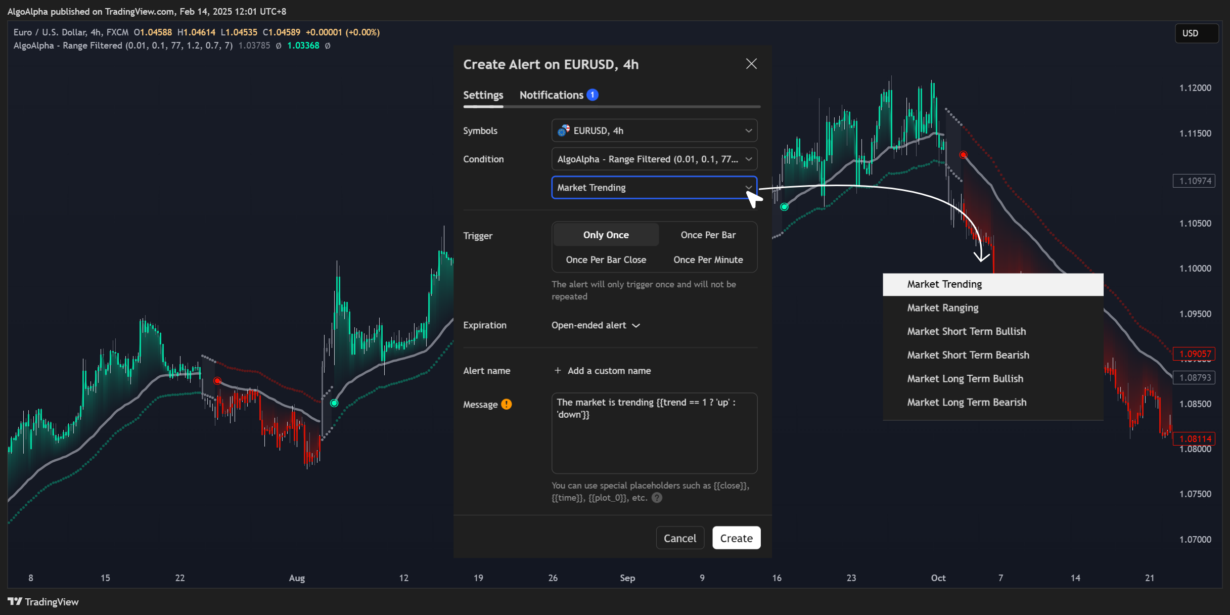The height and width of the screenshot is (615, 1230).
Task: Select Once Per Minute trigger
Action: (708, 259)
